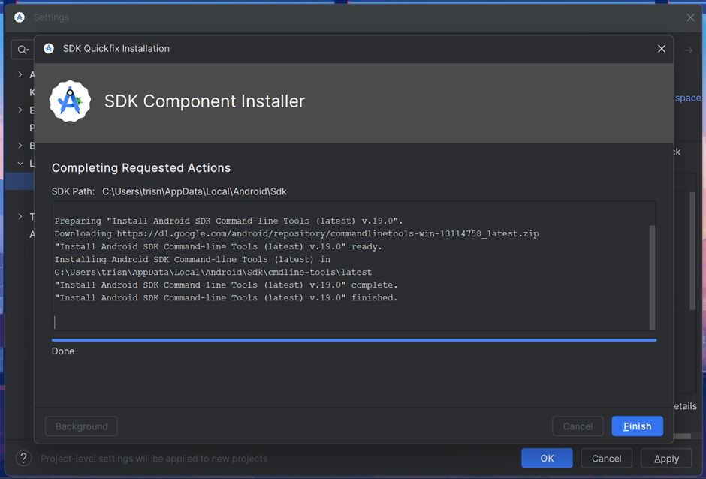Click the 'Preparing' log line
Image resolution: width=706 pixels, height=479 pixels.
tap(229, 221)
